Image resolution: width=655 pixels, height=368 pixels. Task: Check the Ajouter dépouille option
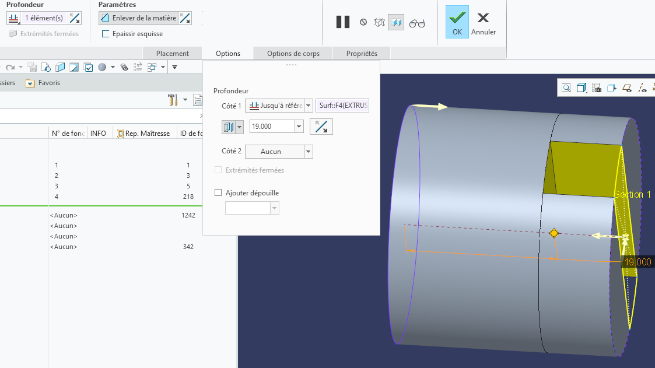pos(219,192)
